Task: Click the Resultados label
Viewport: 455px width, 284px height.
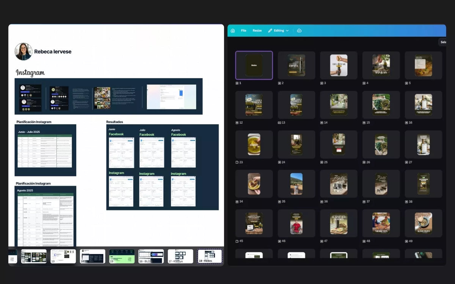Action: (115, 122)
